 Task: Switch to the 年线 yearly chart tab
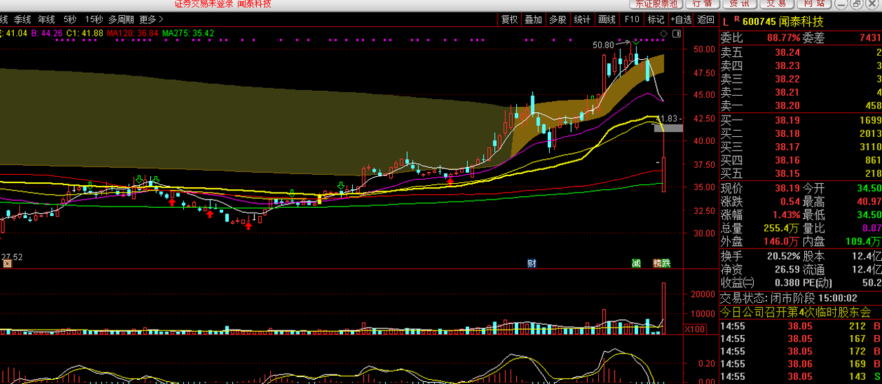pos(46,19)
